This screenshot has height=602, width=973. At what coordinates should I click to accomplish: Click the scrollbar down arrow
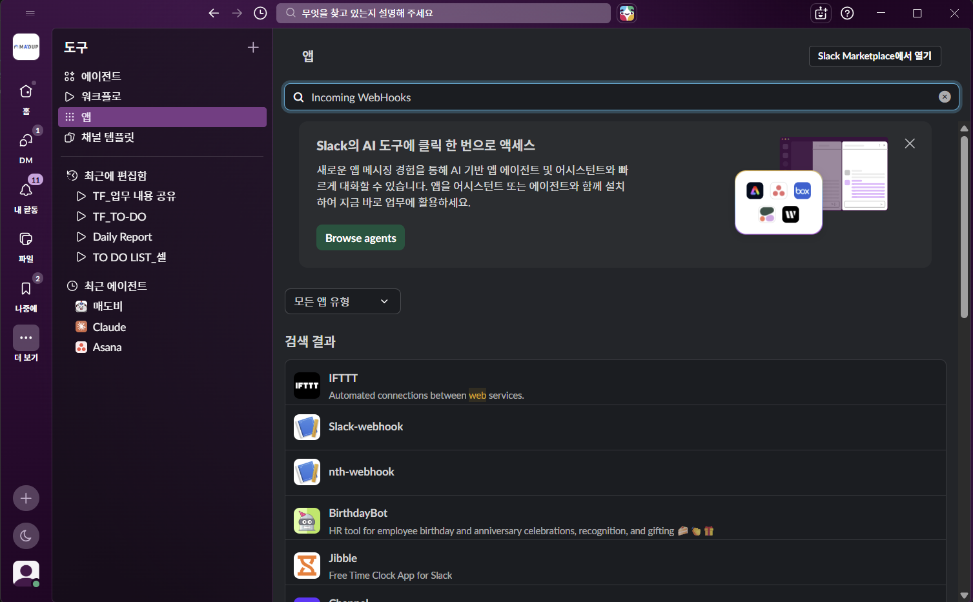pos(964,596)
